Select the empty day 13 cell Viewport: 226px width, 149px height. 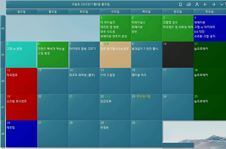tap(53, 81)
